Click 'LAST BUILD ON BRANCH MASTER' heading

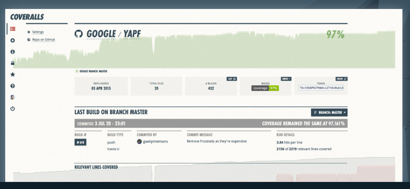[111, 112]
